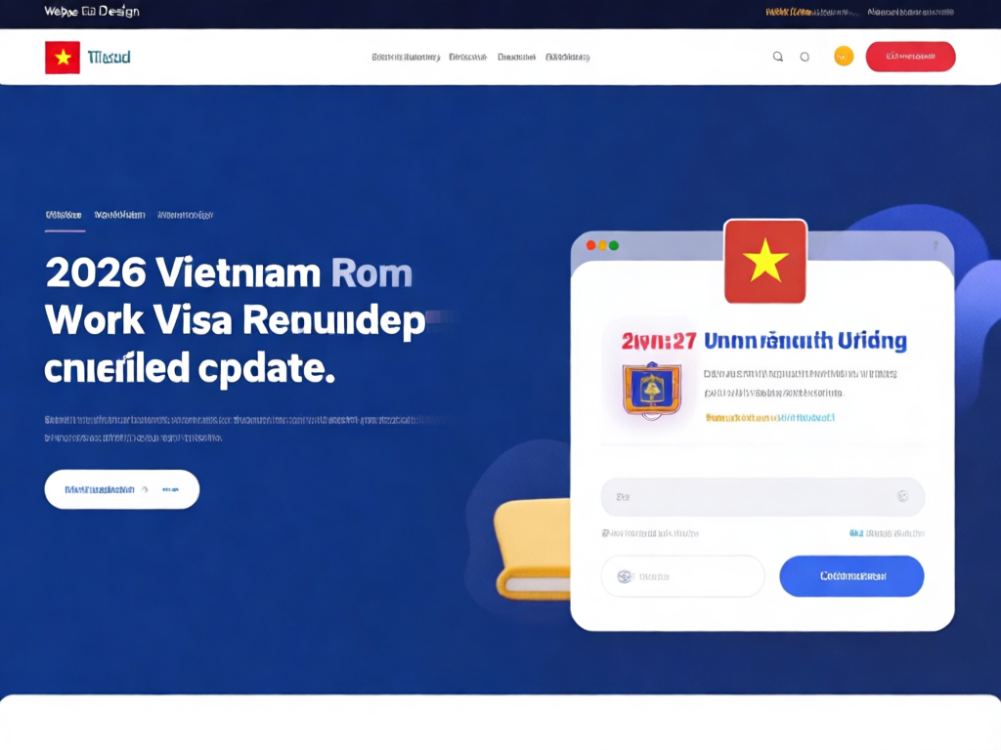Select the blue emblem crest icon

(652, 391)
